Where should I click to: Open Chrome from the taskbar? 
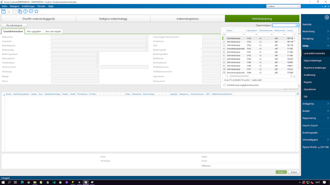point(28,182)
